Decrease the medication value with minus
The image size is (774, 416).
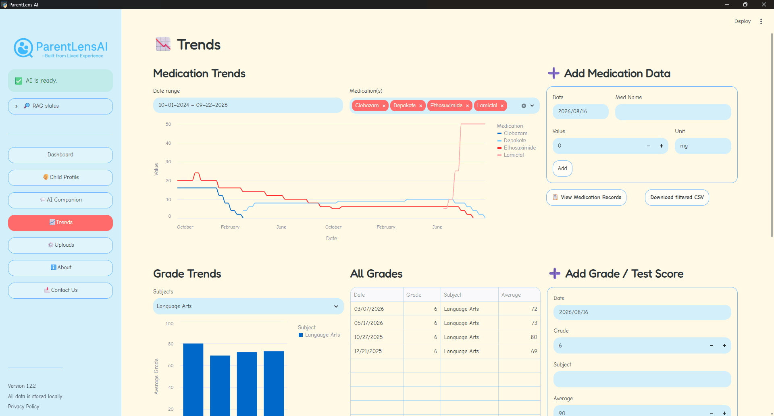[649, 146]
